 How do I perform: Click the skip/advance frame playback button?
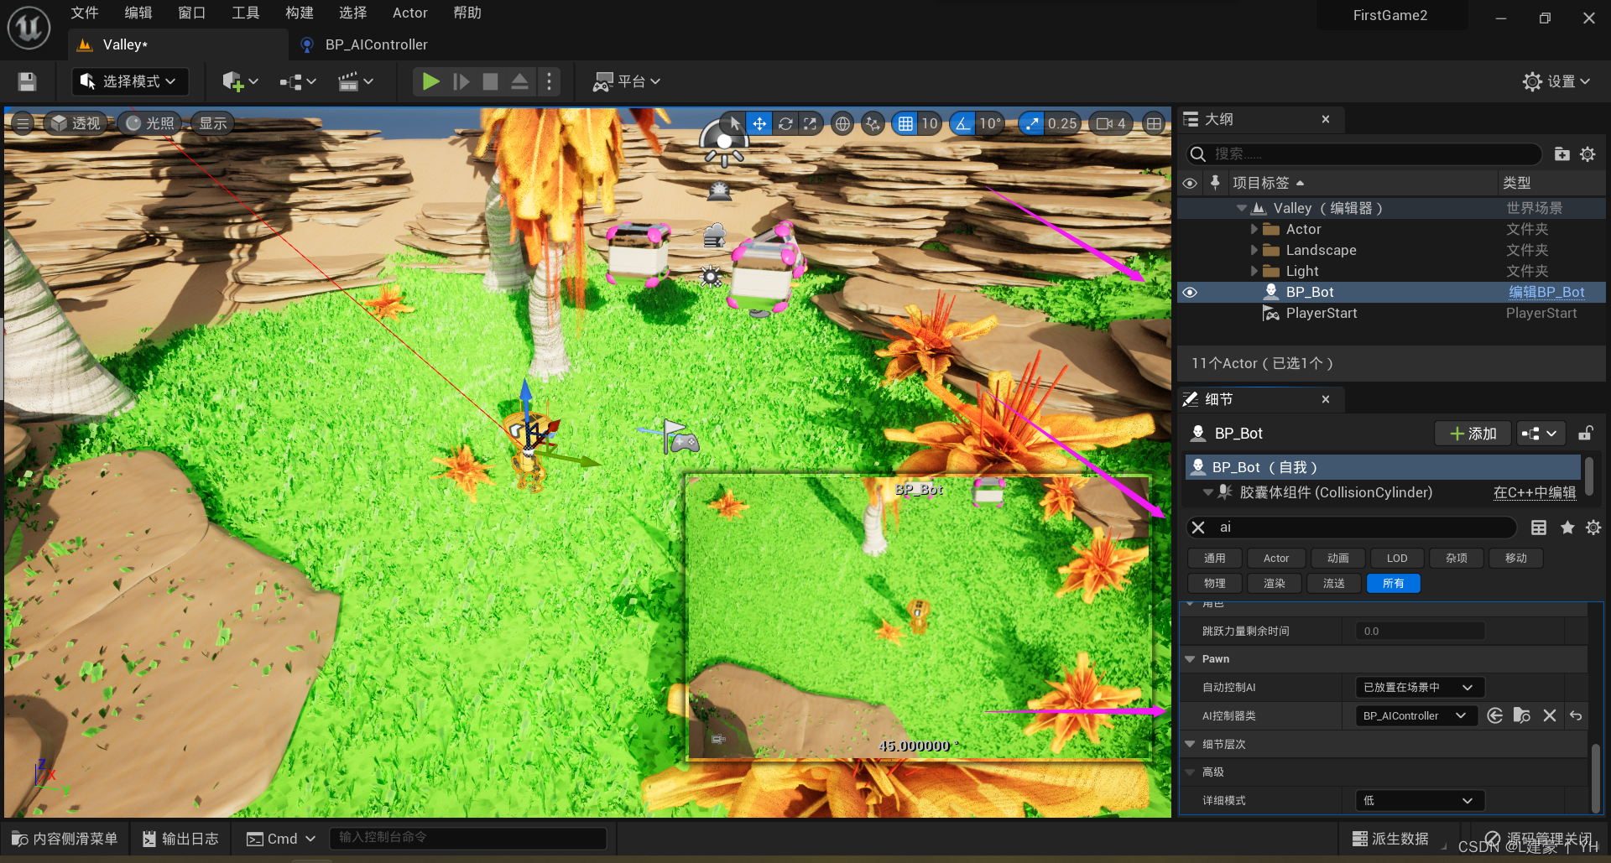coord(461,81)
